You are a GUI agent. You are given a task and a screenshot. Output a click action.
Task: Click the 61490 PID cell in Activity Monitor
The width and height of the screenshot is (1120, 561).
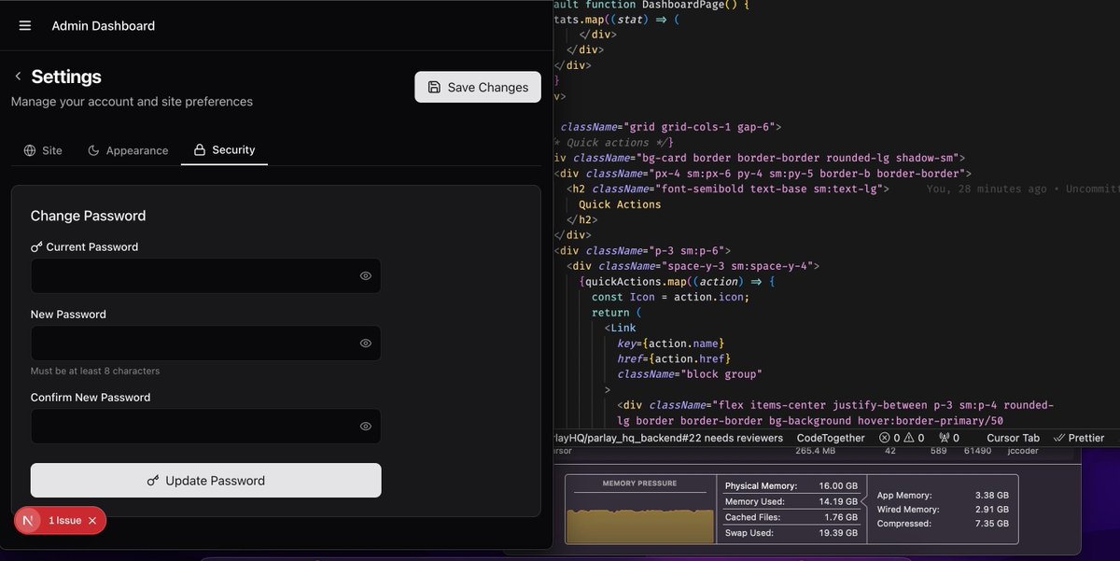click(x=977, y=451)
